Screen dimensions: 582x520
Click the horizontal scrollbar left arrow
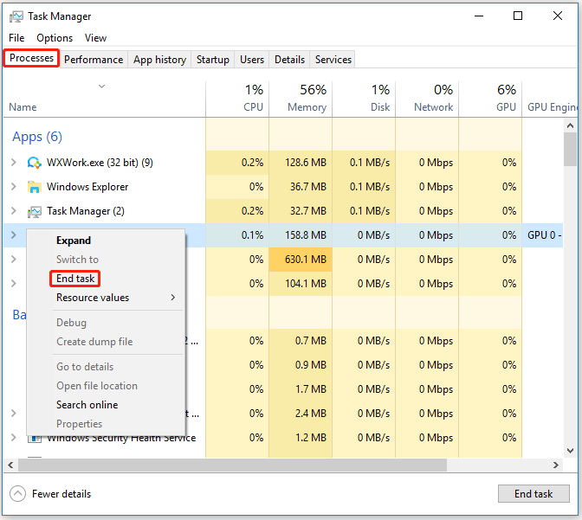[10, 465]
